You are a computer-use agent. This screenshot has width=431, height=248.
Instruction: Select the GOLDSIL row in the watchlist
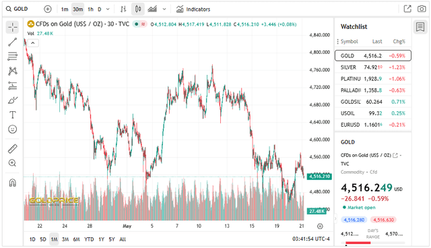coord(373,102)
